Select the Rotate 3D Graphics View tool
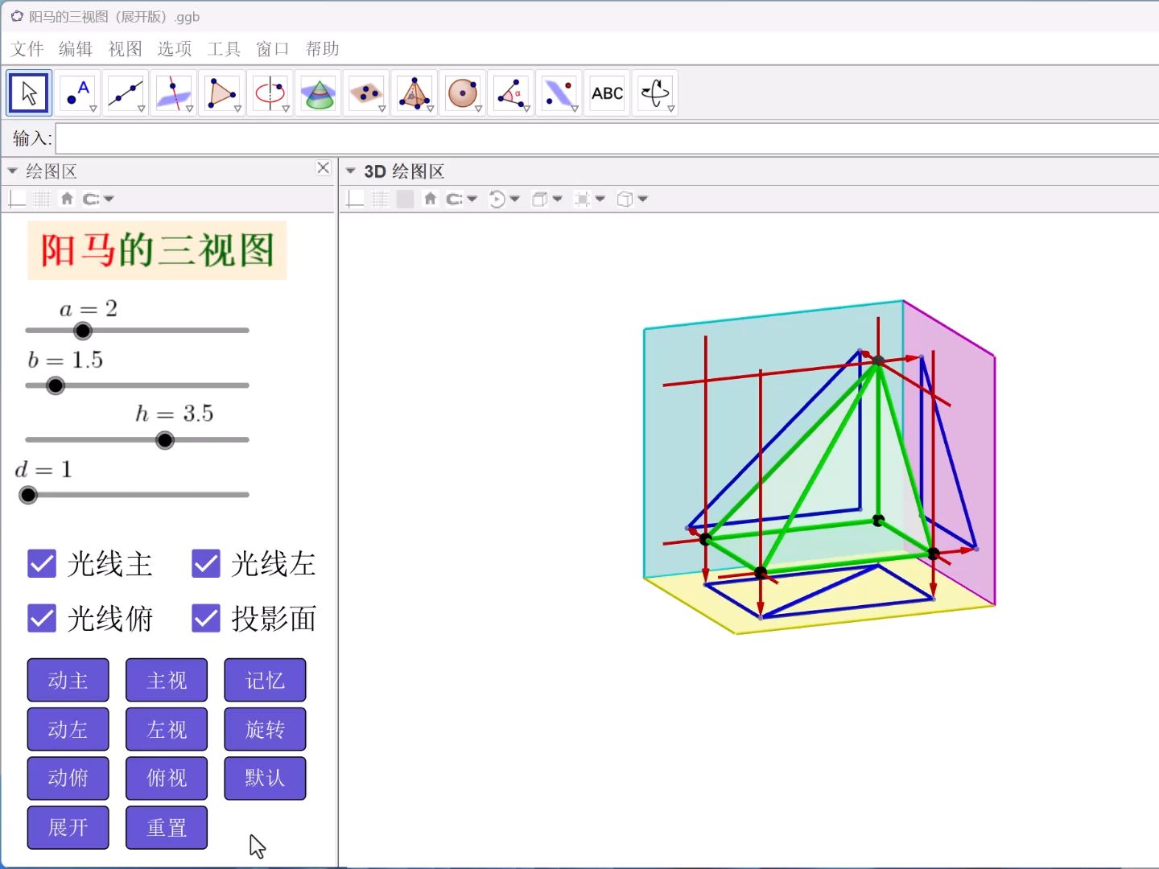The image size is (1159, 869). point(655,93)
